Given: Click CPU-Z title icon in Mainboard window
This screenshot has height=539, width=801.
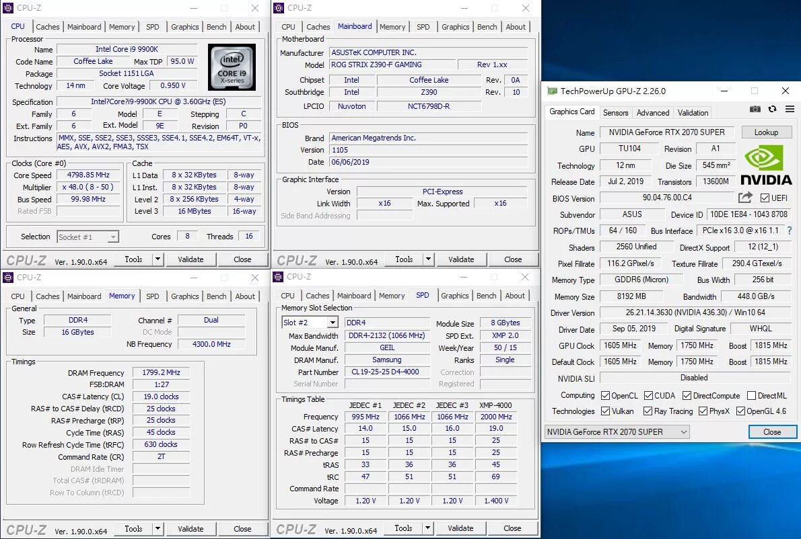Looking at the screenshot, I should pos(279,7).
